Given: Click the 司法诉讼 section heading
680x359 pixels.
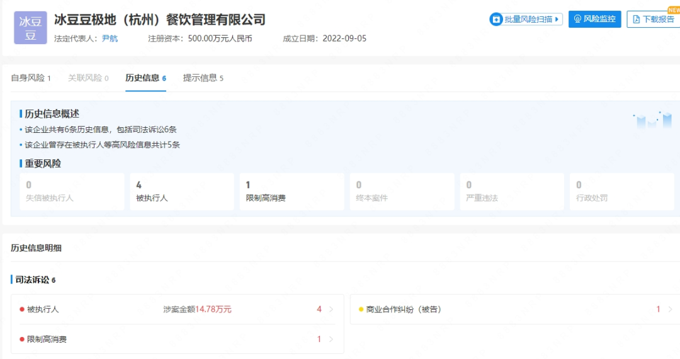Looking at the screenshot, I should (35, 280).
